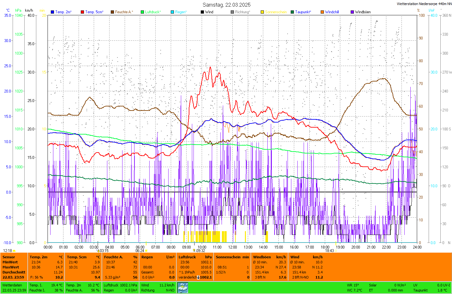Select the Taupunkt legend label

click(x=303, y=12)
